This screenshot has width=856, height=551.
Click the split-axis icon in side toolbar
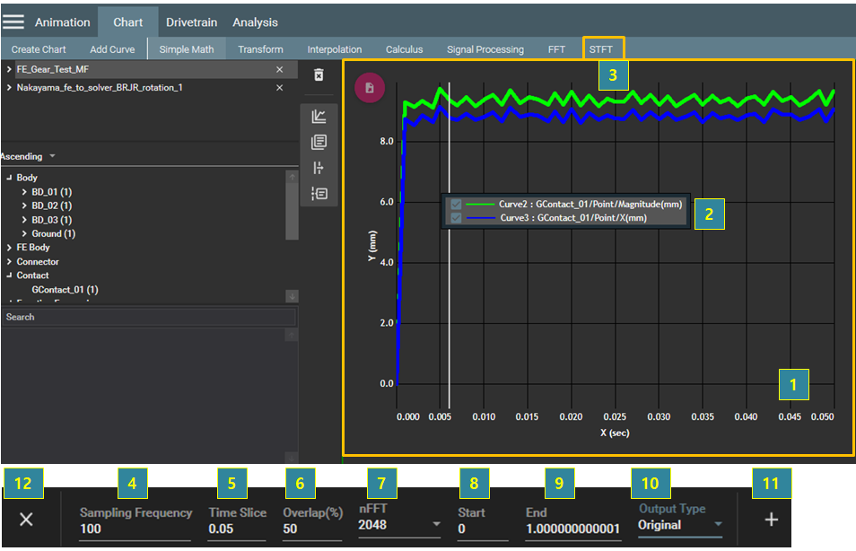point(319,168)
